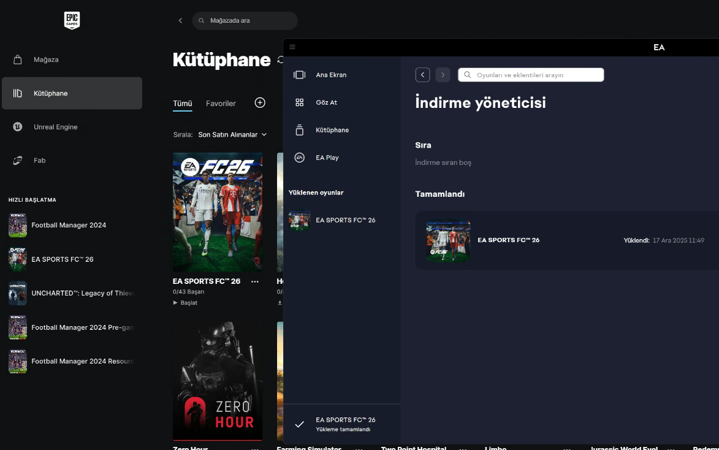
Task: Launch EA SPORTS FC 26 from quick launch
Action: [72, 259]
